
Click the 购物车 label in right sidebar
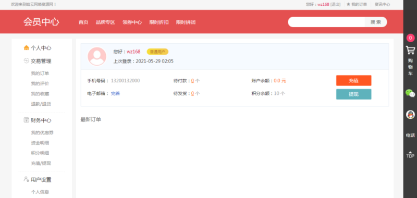coord(410,67)
